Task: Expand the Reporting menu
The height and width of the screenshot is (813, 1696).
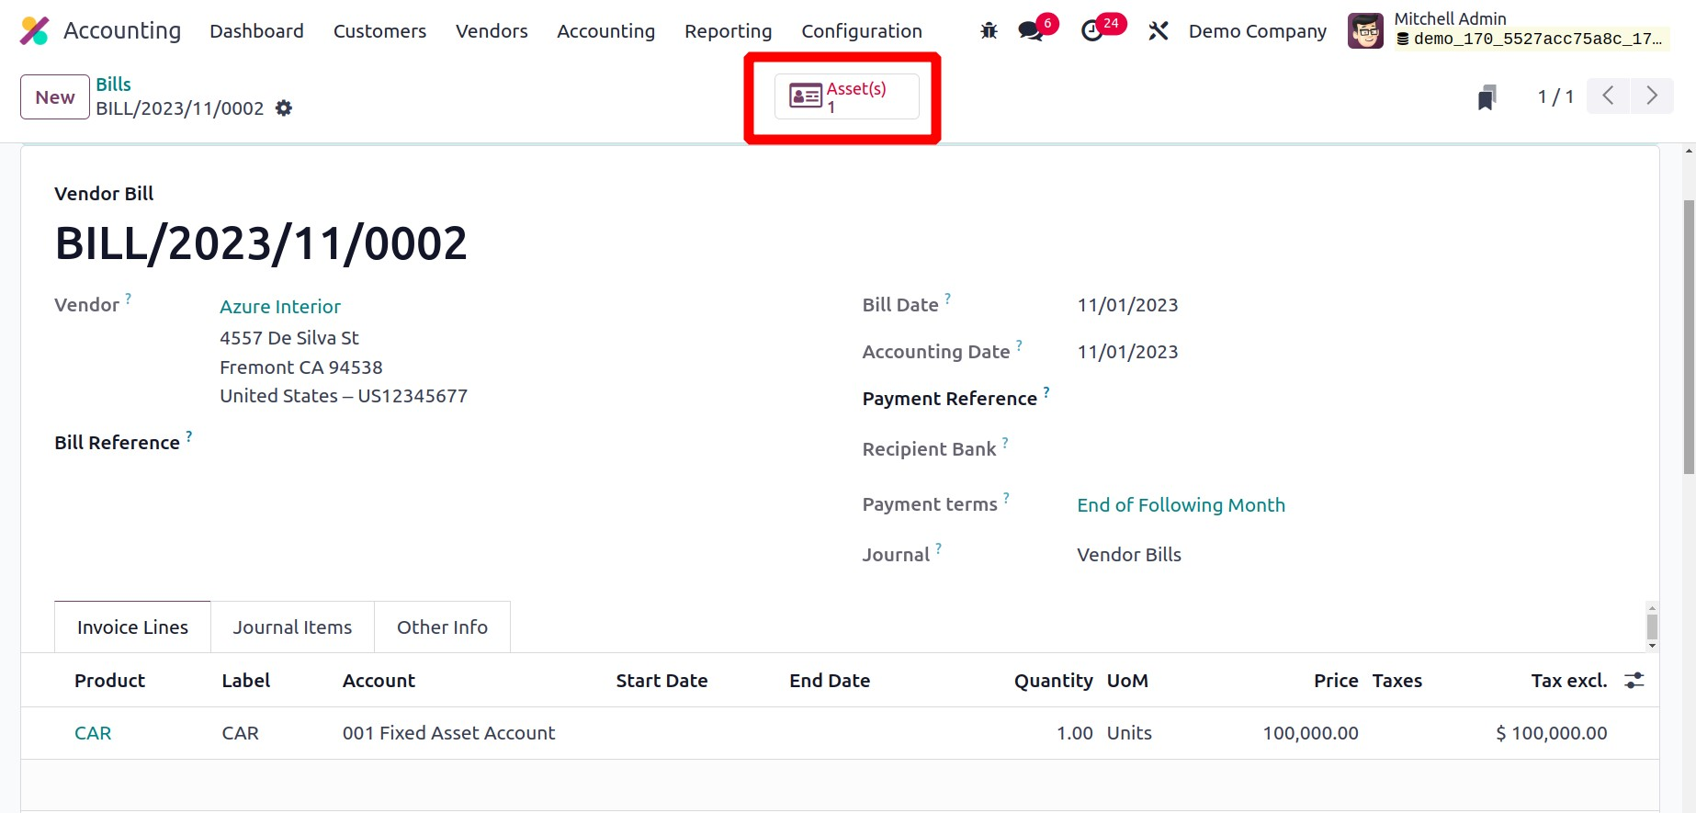Action: tap(728, 31)
